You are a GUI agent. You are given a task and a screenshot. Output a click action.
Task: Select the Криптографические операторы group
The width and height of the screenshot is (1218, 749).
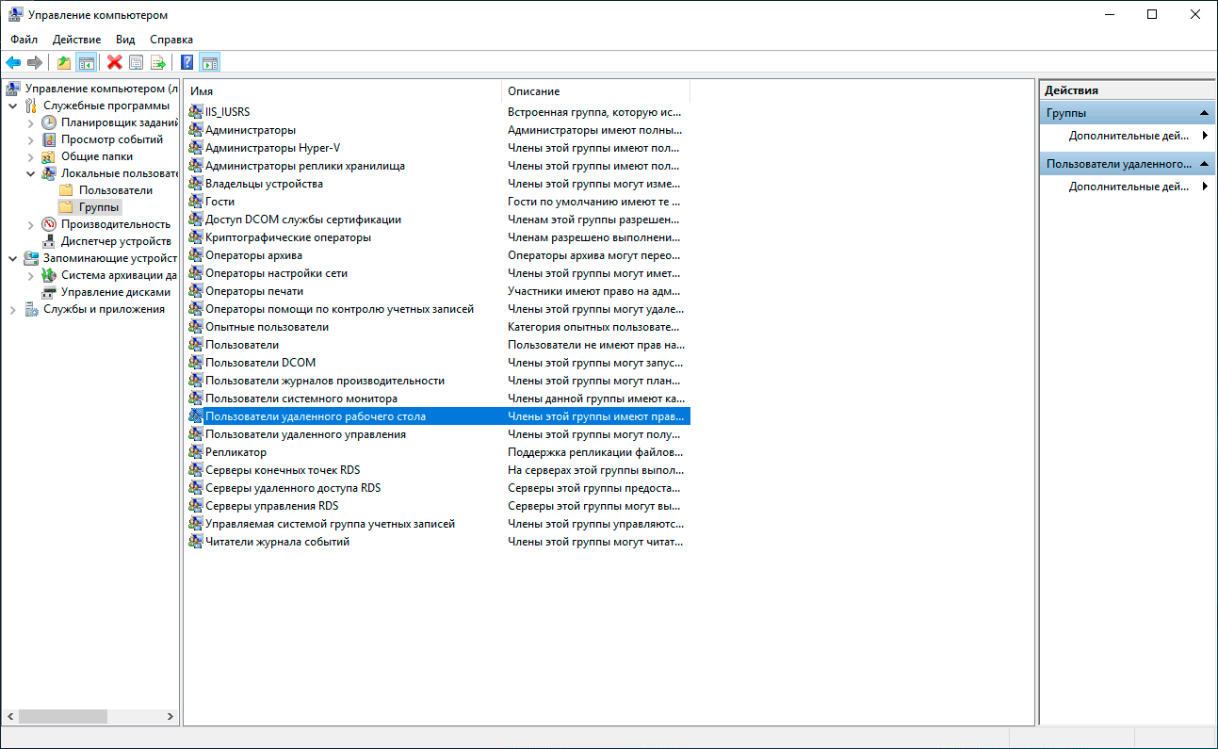click(x=438, y=237)
